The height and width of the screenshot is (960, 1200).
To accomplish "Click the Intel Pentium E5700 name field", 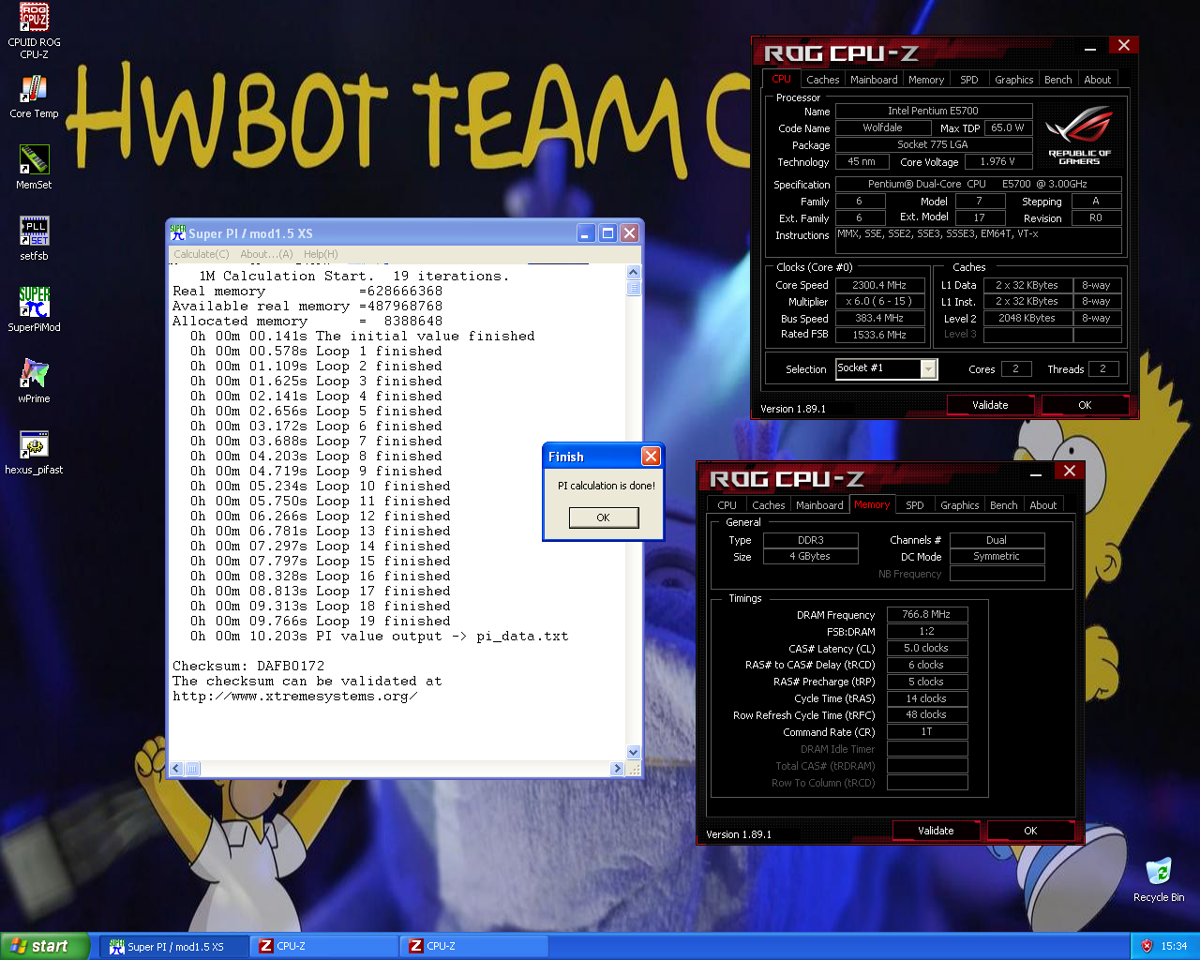I will tap(934, 111).
